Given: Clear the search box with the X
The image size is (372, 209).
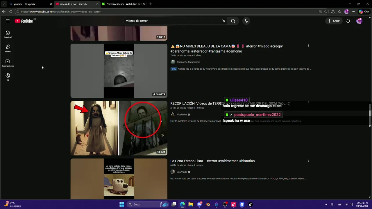Looking at the screenshot, I should (224, 21).
